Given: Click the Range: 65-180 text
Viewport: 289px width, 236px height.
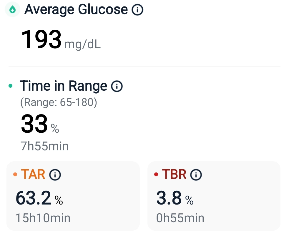Looking at the screenshot, I should [59, 102].
